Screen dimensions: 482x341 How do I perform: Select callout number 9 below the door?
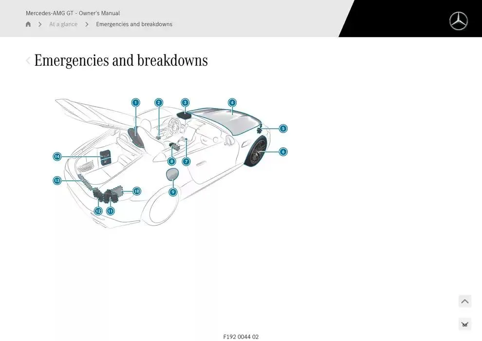(x=173, y=192)
